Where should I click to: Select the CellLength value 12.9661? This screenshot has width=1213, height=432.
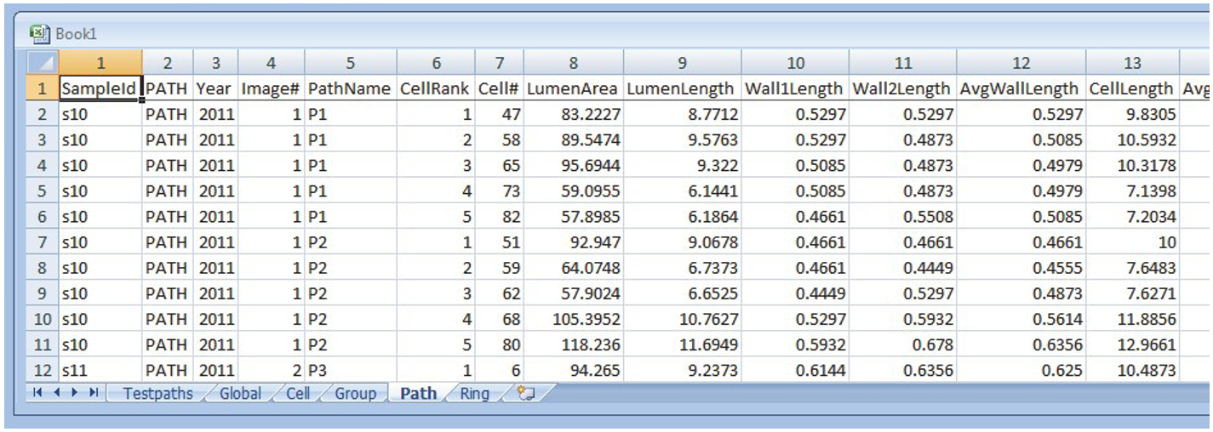(1132, 344)
